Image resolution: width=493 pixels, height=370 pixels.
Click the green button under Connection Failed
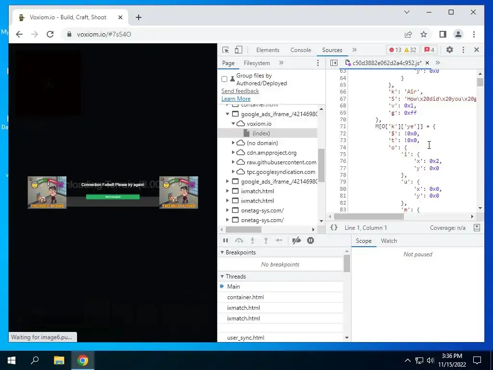click(x=113, y=197)
